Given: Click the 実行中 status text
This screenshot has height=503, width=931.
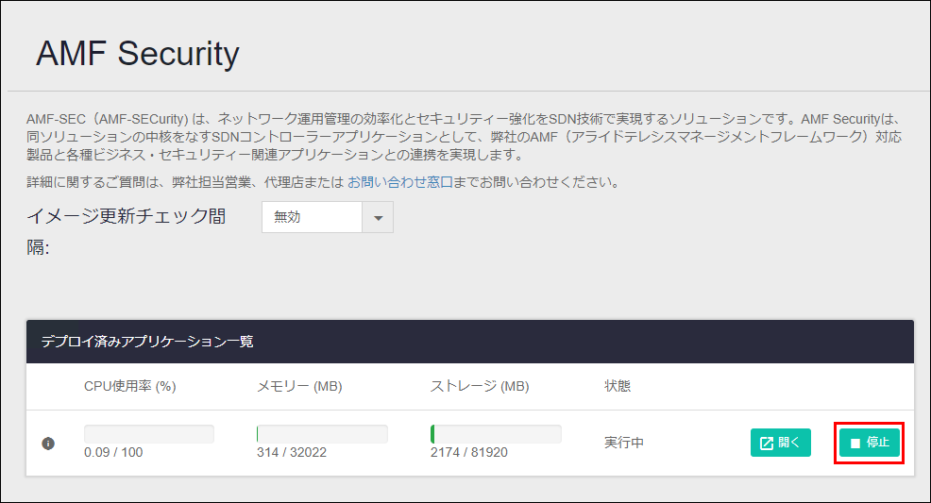Looking at the screenshot, I should coord(624,443).
